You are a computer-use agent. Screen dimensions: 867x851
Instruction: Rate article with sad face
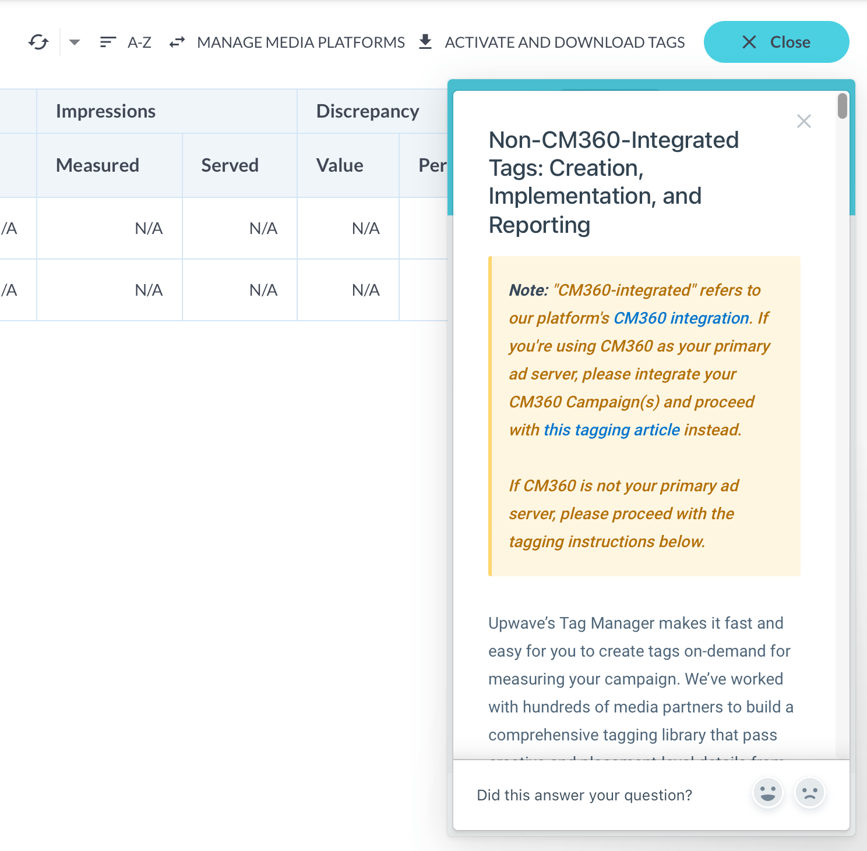(810, 793)
